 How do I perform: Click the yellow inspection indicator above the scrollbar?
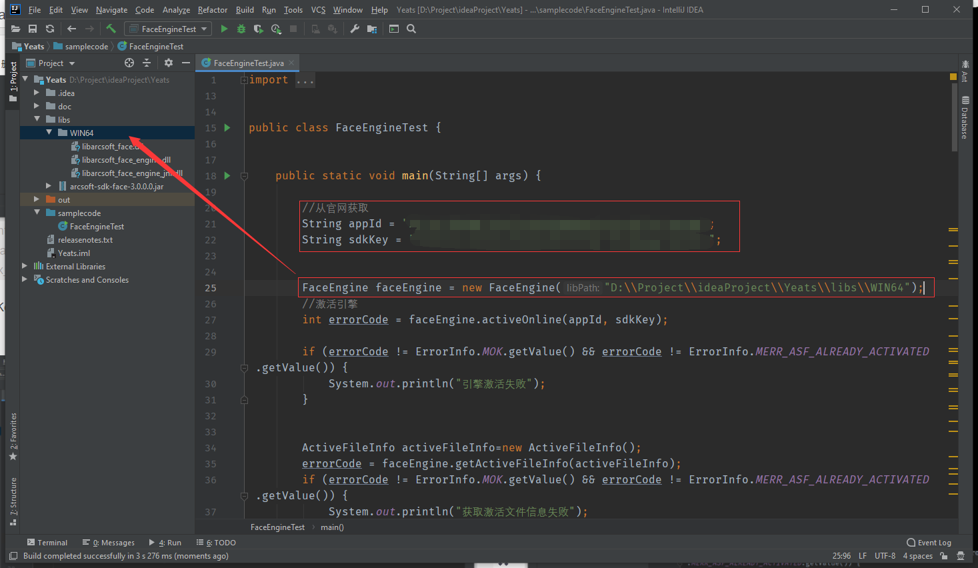[x=953, y=77]
